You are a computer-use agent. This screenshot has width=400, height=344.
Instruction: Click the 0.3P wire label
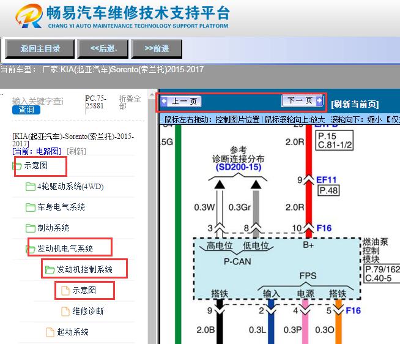[x=292, y=330]
